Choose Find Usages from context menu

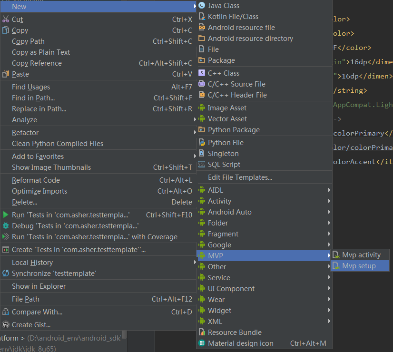point(98,87)
